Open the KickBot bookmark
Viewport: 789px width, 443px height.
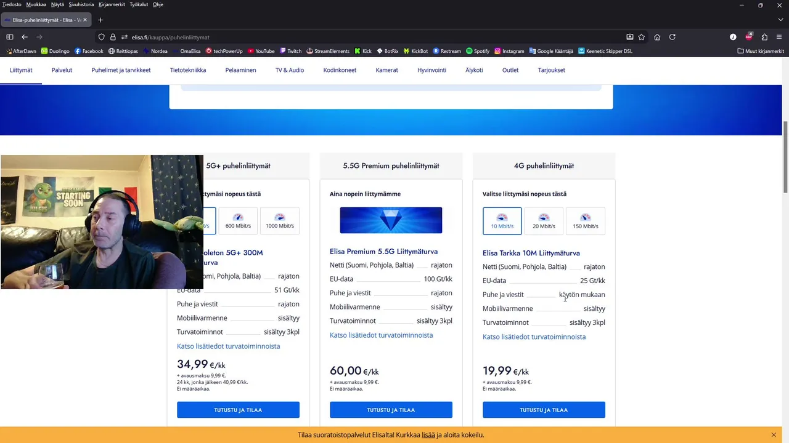point(415,51)
